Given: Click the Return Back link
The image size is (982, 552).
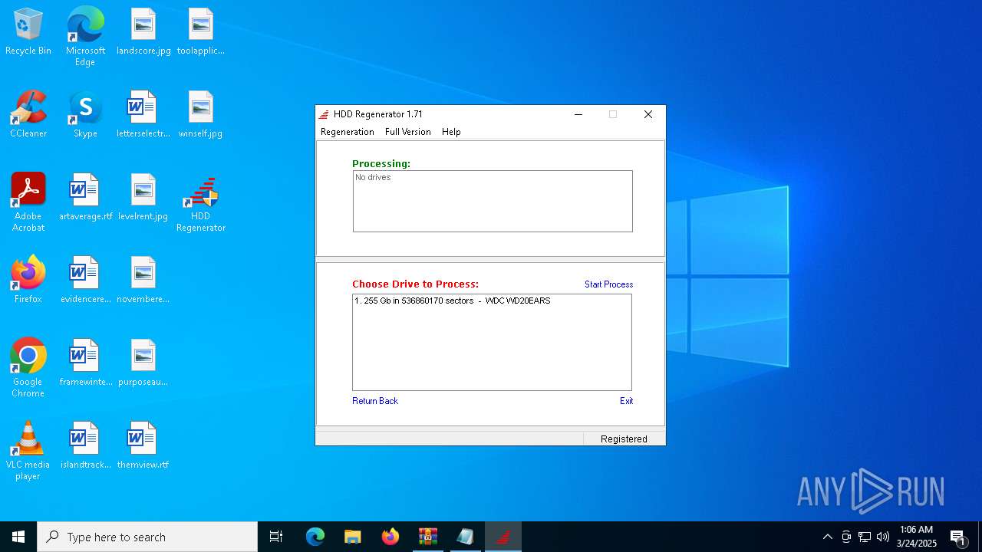Looking at the screenshot, I should pos(375,401).
